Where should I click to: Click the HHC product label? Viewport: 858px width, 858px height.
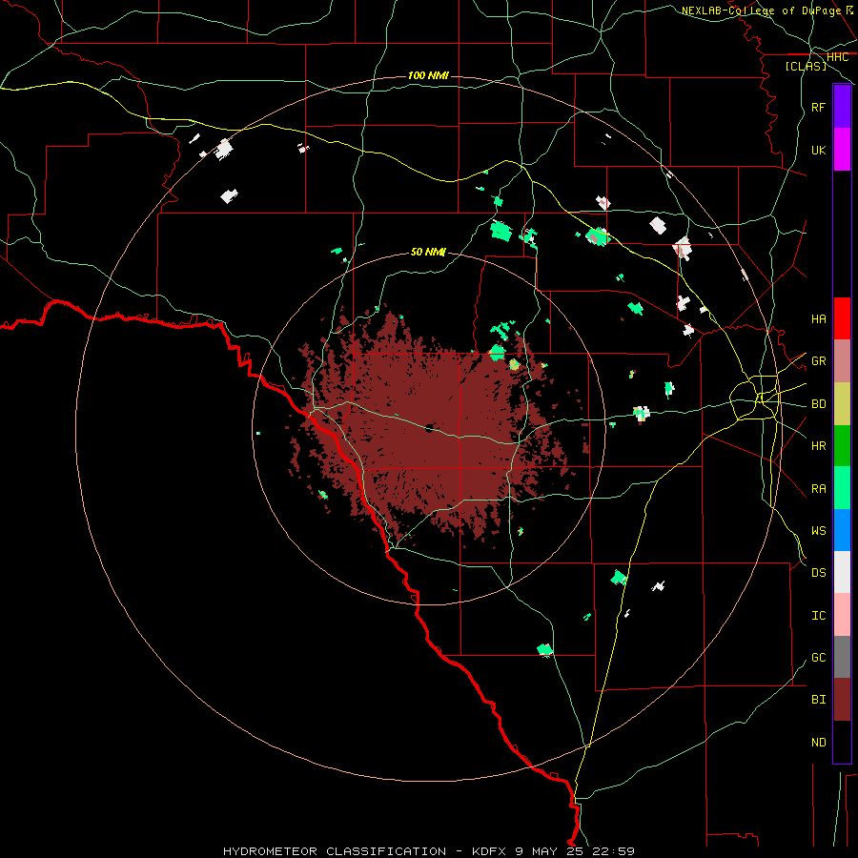click(x=837, y=57)
